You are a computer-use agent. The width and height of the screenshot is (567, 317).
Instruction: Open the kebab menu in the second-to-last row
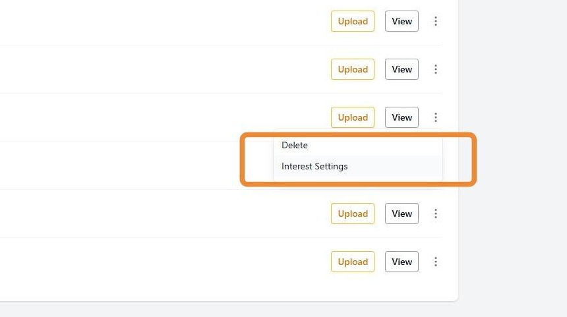tap(435, 214)
